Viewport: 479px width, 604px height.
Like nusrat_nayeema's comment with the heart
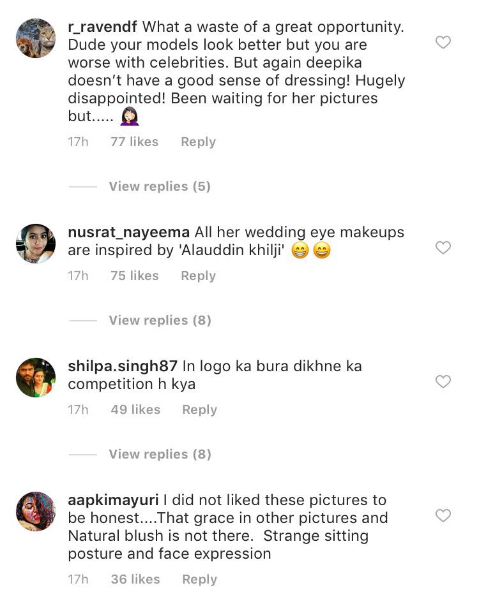pos(443,247)
